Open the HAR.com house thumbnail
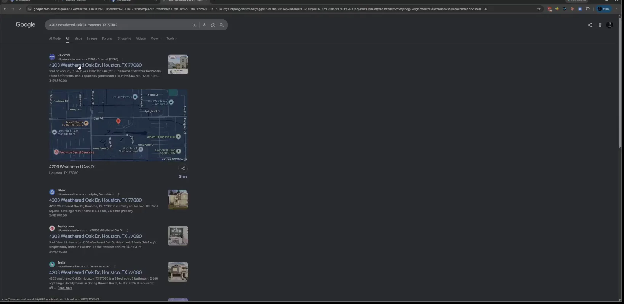This screenshot has width=624, height=304. click(x=178, y=64)
